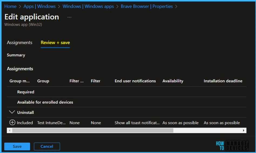Click the horizontal scrollbar thumb
The image size is (256, 153).
click(x=93, y=130)
